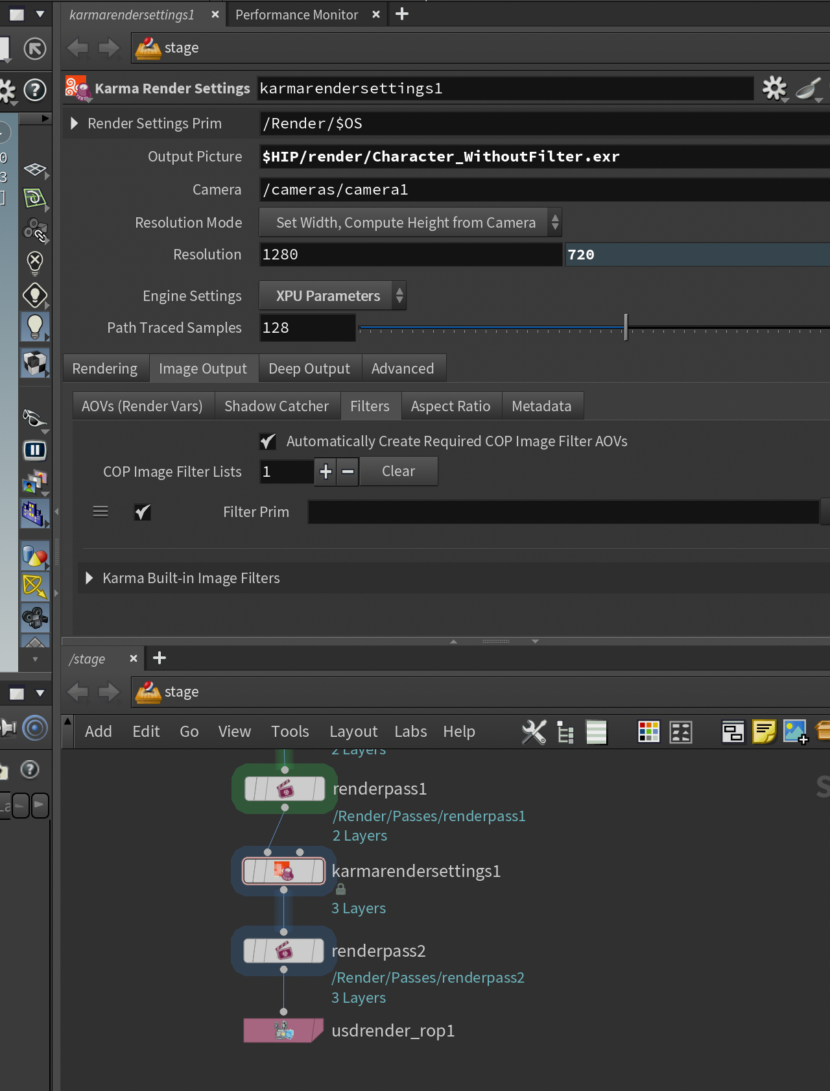This screenshot has height=1091, width=830.
Task: Open the pane menu arrow at top left
Action: (40, 14)
